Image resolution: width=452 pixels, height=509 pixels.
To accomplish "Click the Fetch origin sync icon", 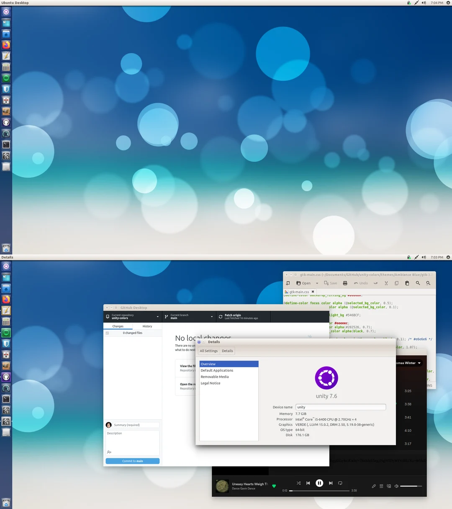I will pos(221,317).
